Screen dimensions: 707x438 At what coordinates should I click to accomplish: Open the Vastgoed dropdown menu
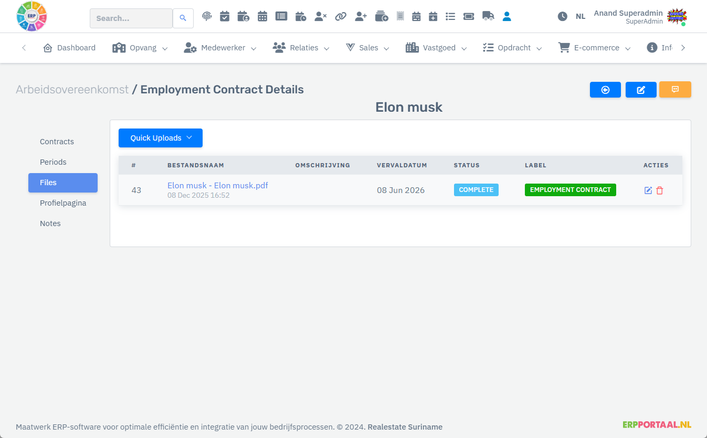tap(436, 48)
